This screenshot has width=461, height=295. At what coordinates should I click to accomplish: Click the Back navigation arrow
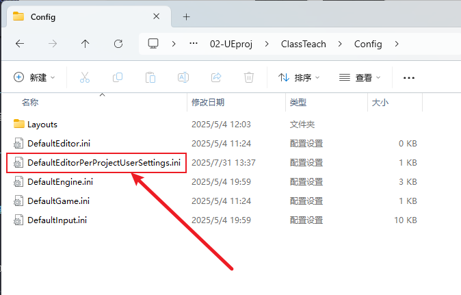[x=20, y=43]
